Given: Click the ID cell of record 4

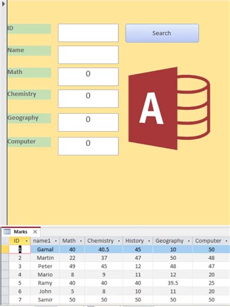Looking at the screenshot, I should coord(19,275).
